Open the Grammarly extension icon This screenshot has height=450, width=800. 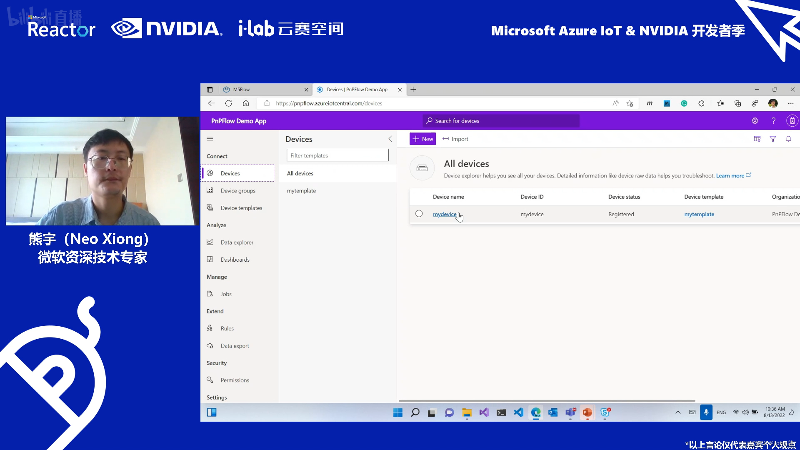tap(684, 103)
